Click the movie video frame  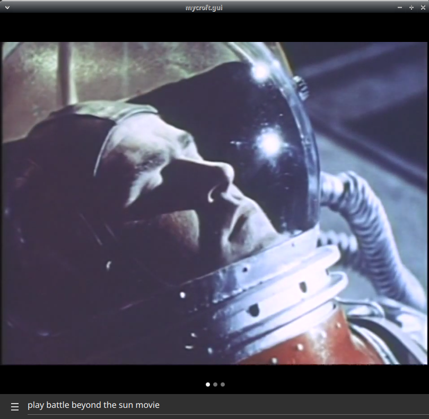[x=214, y=203]
